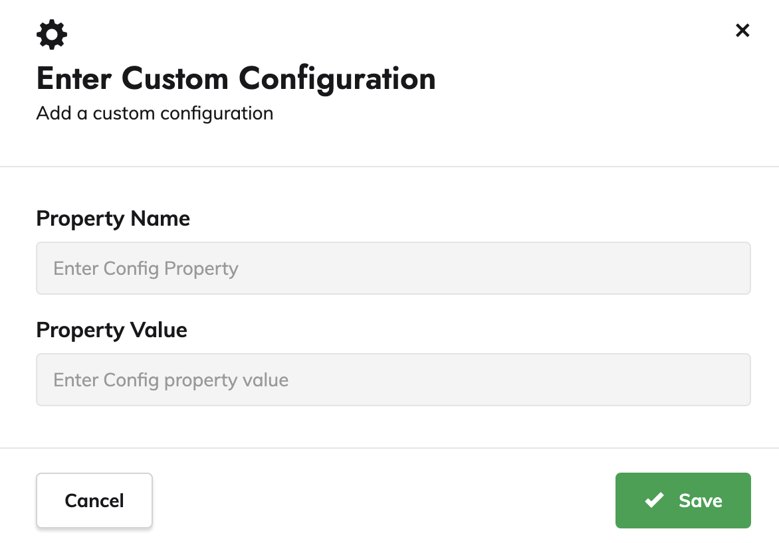779x543 pixels.
Task: Click the 'Property Value' label
Action: pos(111,330)
